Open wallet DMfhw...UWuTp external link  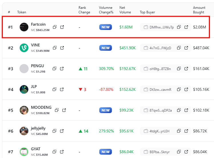[186, 27]
